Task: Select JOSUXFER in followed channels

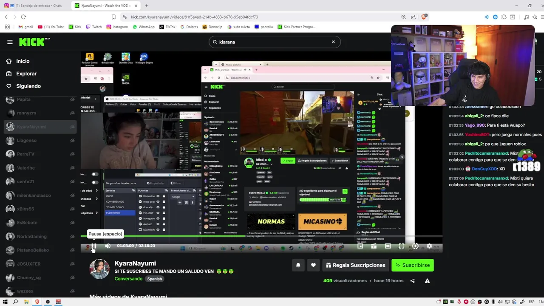Action: (40, 264)
